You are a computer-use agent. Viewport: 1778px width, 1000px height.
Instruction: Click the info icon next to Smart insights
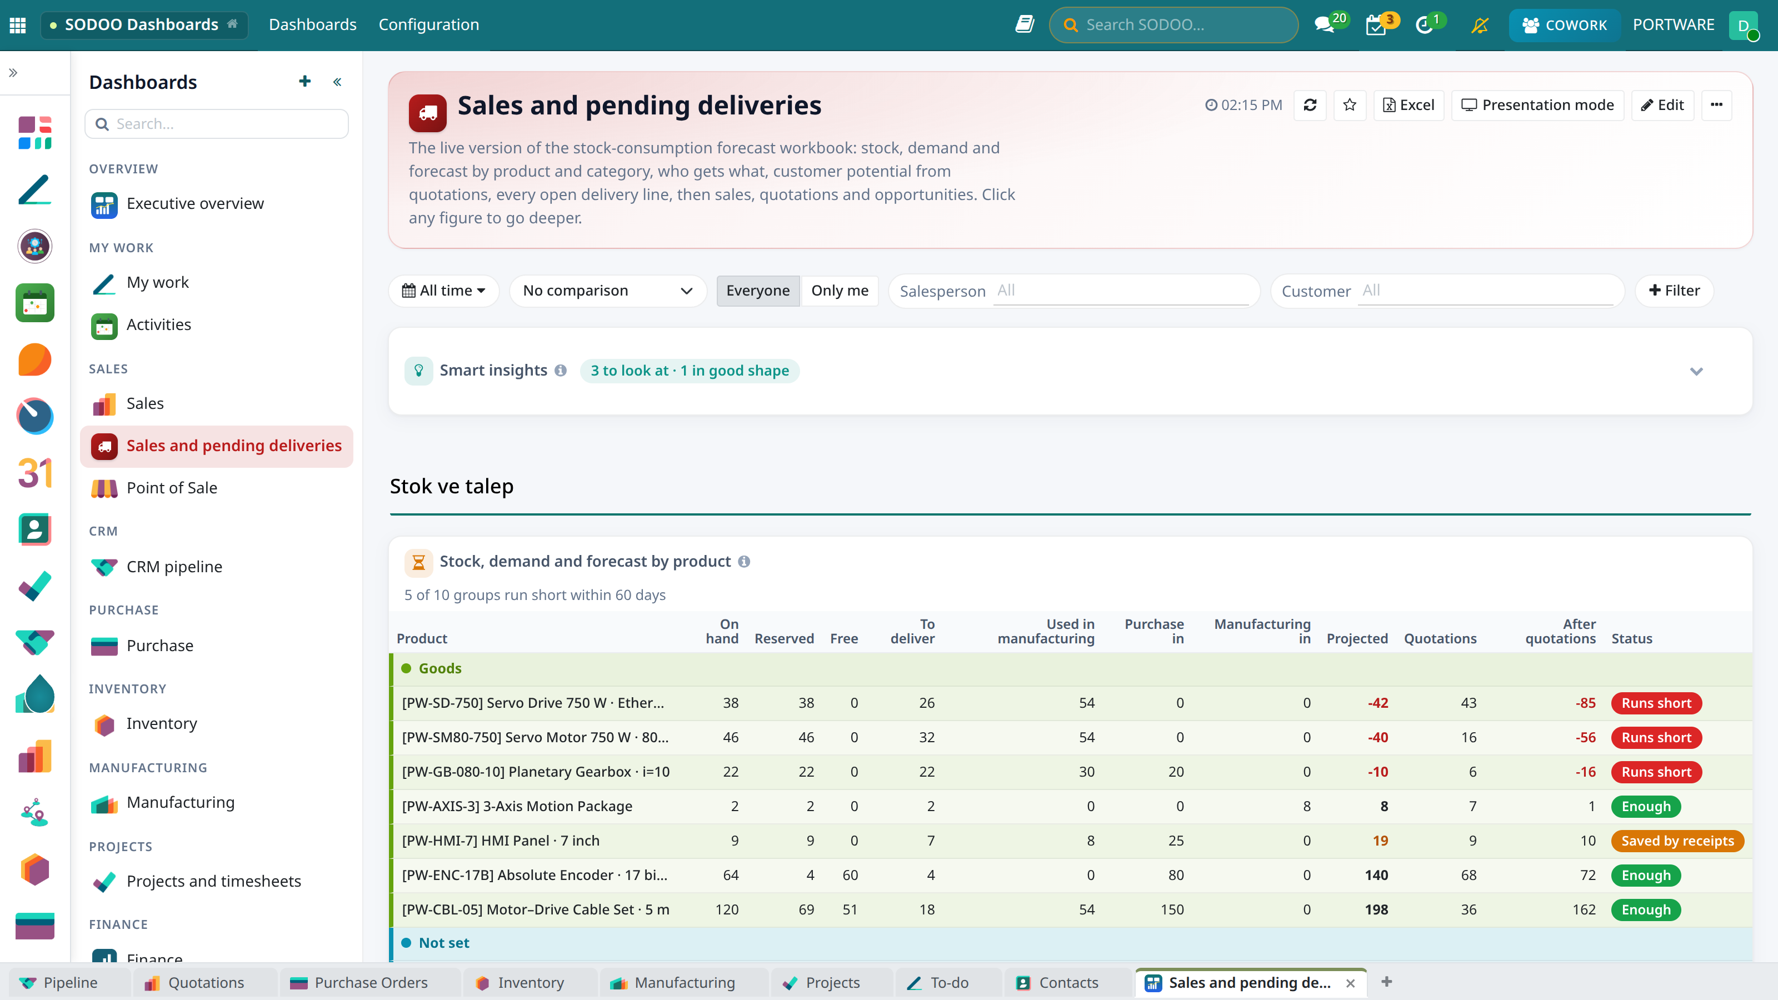(561, 371)
